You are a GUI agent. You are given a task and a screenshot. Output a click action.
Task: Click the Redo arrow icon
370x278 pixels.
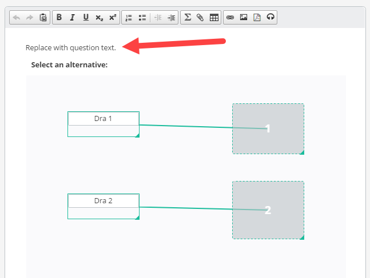(x=30, y=18)
